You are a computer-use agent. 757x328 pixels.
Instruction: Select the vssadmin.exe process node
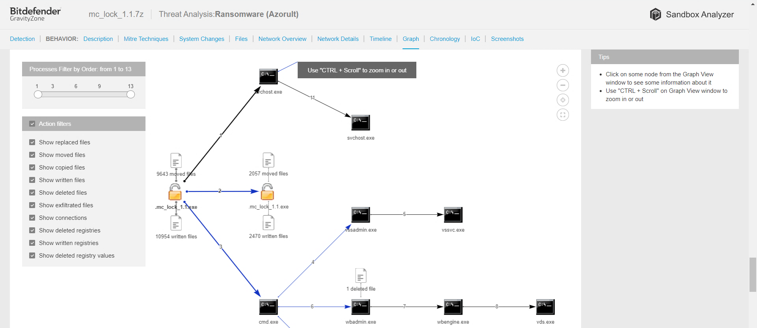pos(361,215)
